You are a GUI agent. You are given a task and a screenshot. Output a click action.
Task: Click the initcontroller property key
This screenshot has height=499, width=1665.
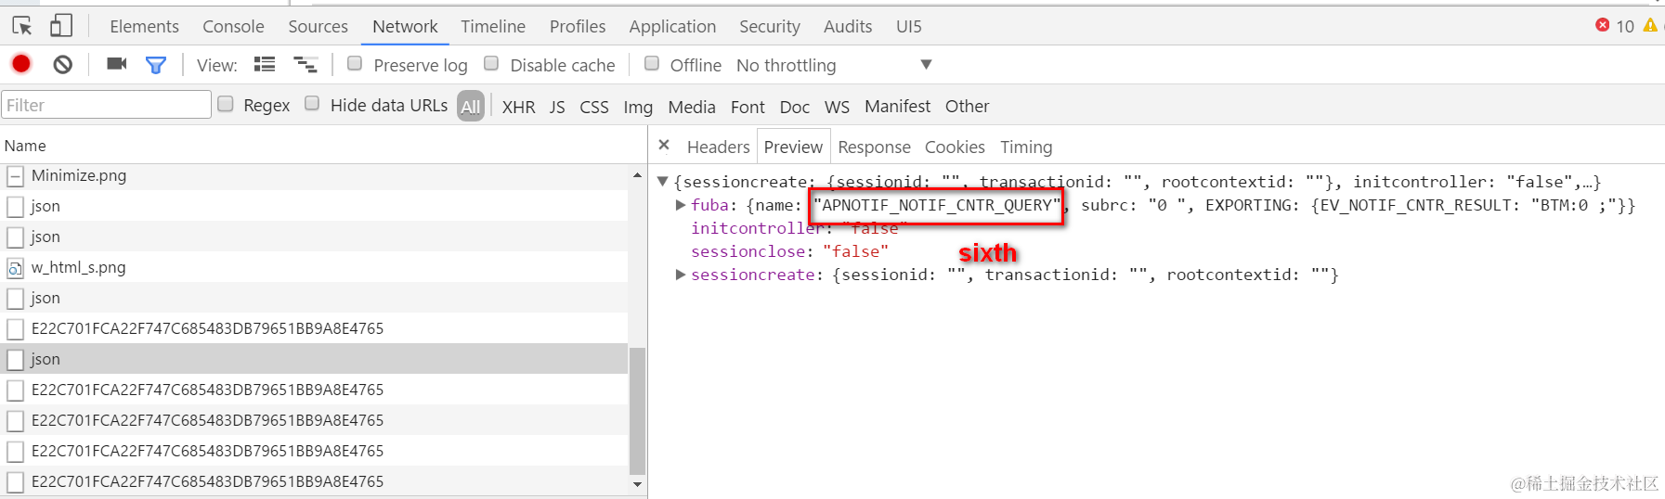(757, 228)
